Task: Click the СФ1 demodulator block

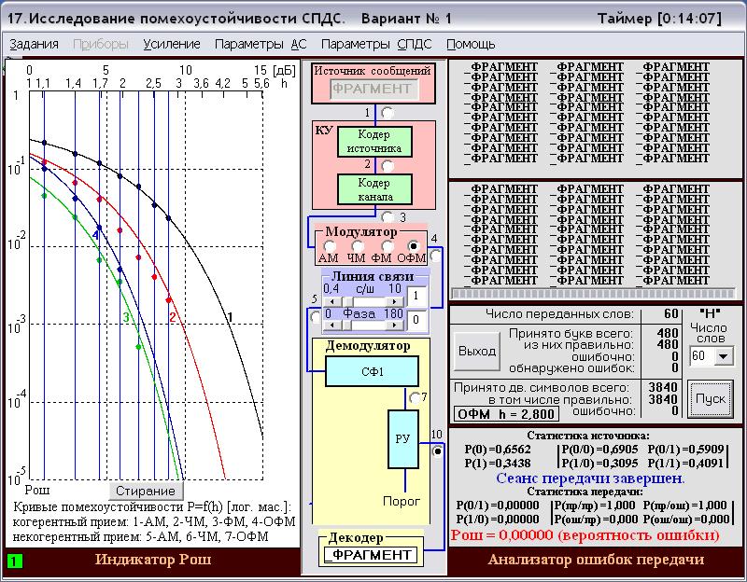Action: click(x=372, y=371)
